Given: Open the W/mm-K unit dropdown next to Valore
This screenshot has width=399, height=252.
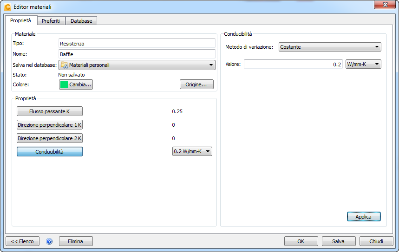Looking at the screenshot, I should point(363,64).
